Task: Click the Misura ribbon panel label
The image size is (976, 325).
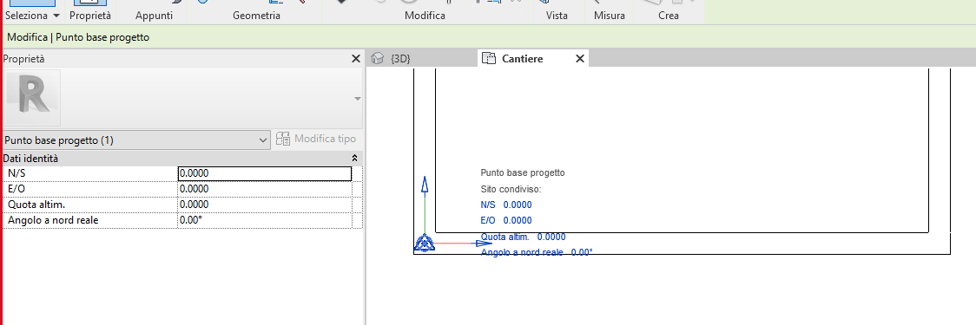Action: coord(610,15)
